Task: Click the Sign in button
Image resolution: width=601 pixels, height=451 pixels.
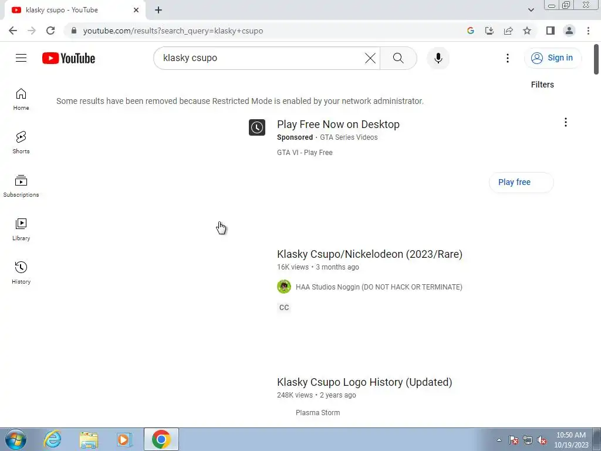Action: point(552,58)
